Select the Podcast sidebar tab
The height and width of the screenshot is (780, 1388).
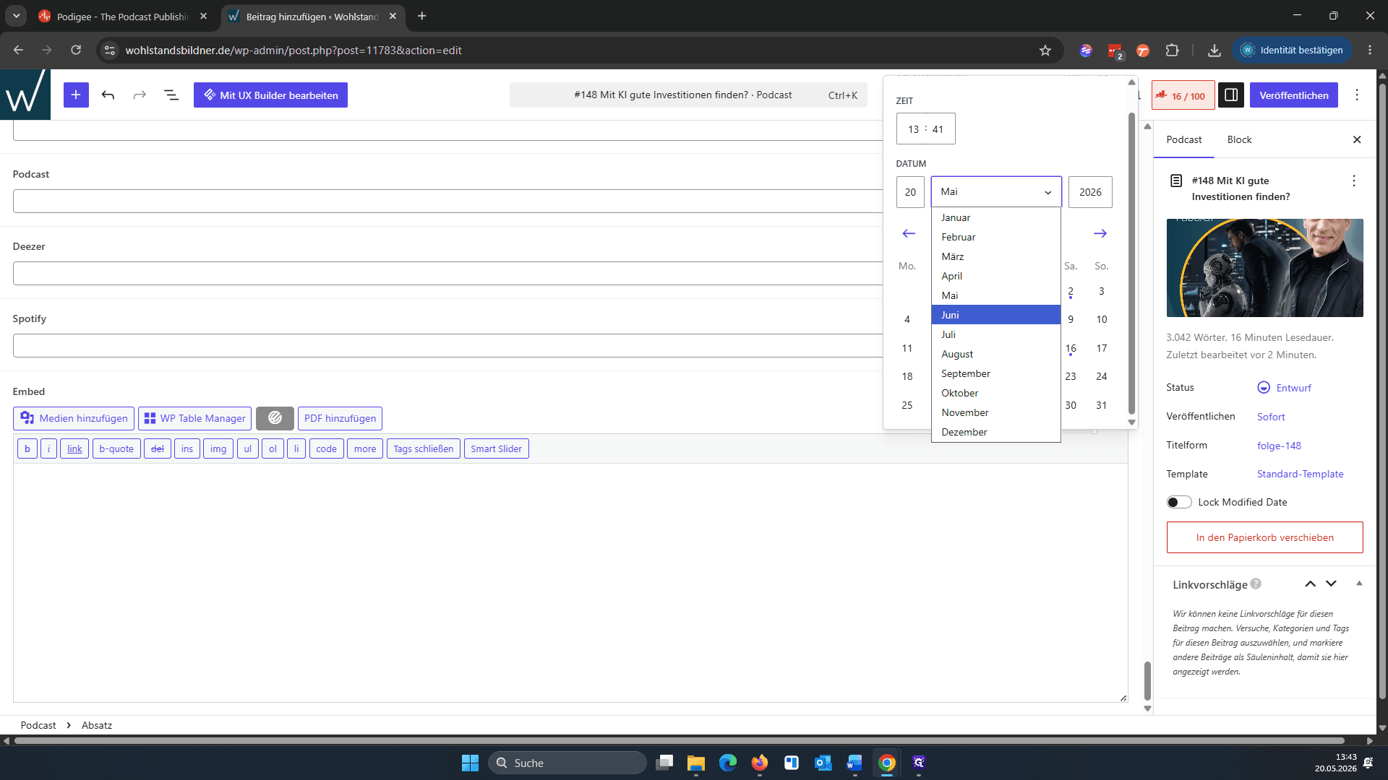(1183, 139)
